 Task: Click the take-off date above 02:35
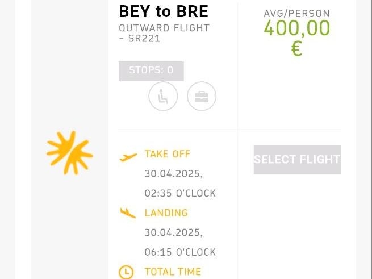tap(174, 174)
